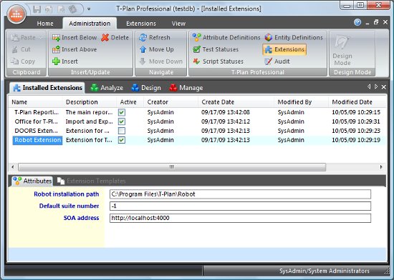Open Attribute Definitions
The image size is (394, 280).
point(226,38)
